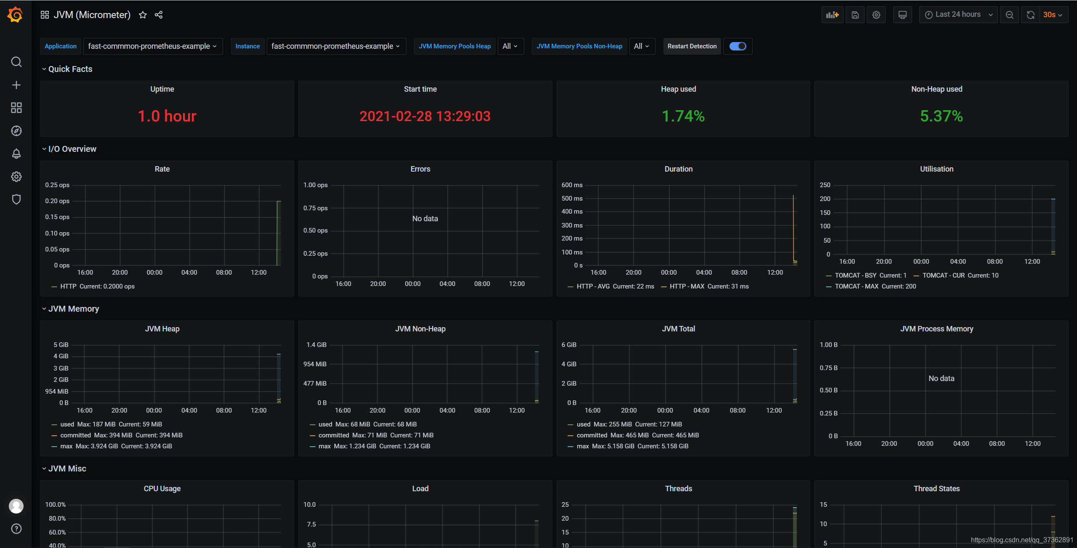This screenshot has width=1077, height=548.
Task: Open the Dashboards icon in sidebar
Action: point(16,108)
